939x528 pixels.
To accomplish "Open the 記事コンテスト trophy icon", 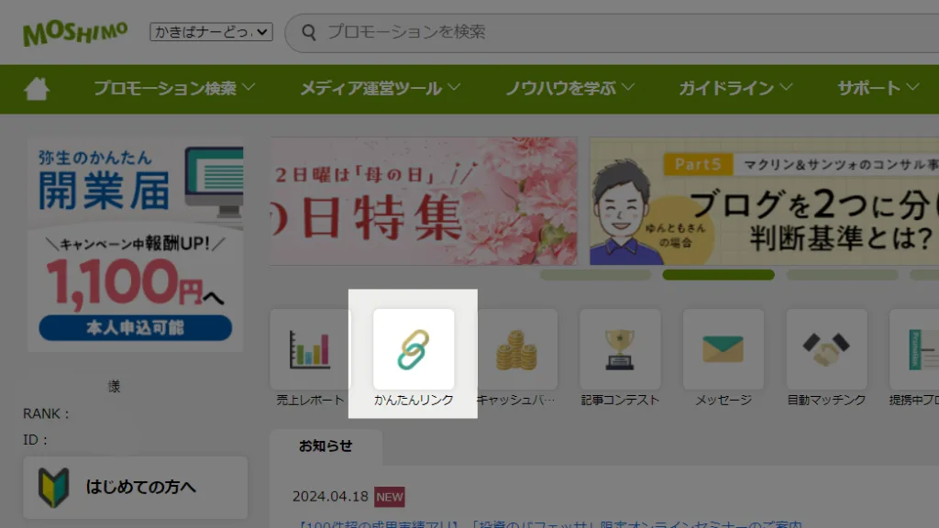I will coord(620,350).
